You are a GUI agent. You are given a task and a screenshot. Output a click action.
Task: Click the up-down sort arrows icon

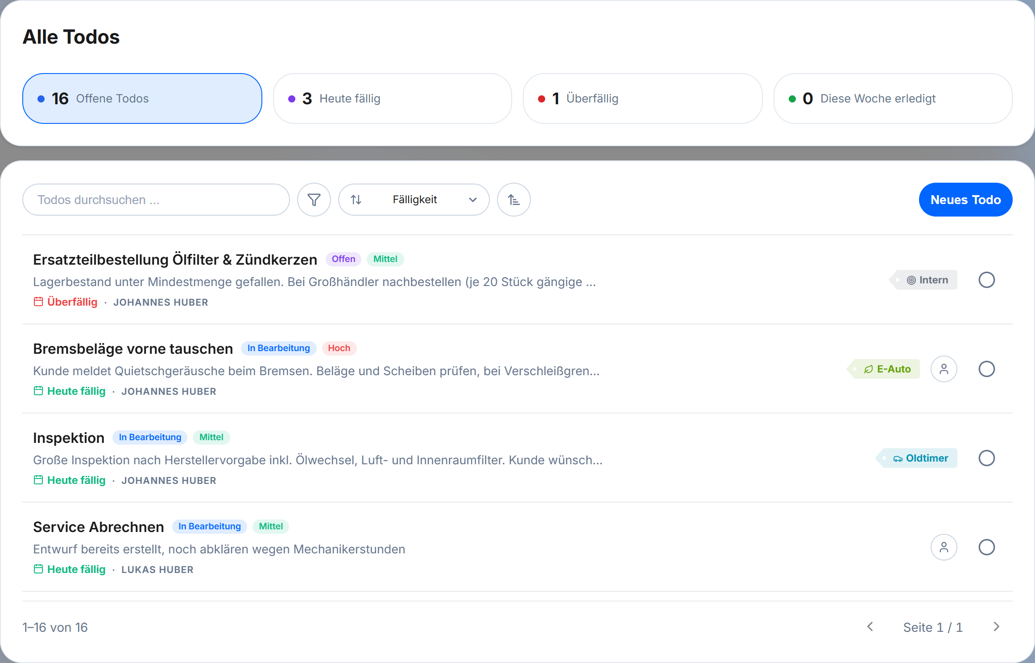(x=356, y=200)
